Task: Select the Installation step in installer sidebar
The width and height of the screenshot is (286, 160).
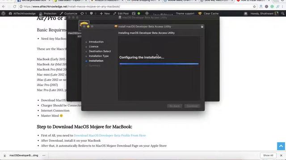Action: click(x=96, y=61)
